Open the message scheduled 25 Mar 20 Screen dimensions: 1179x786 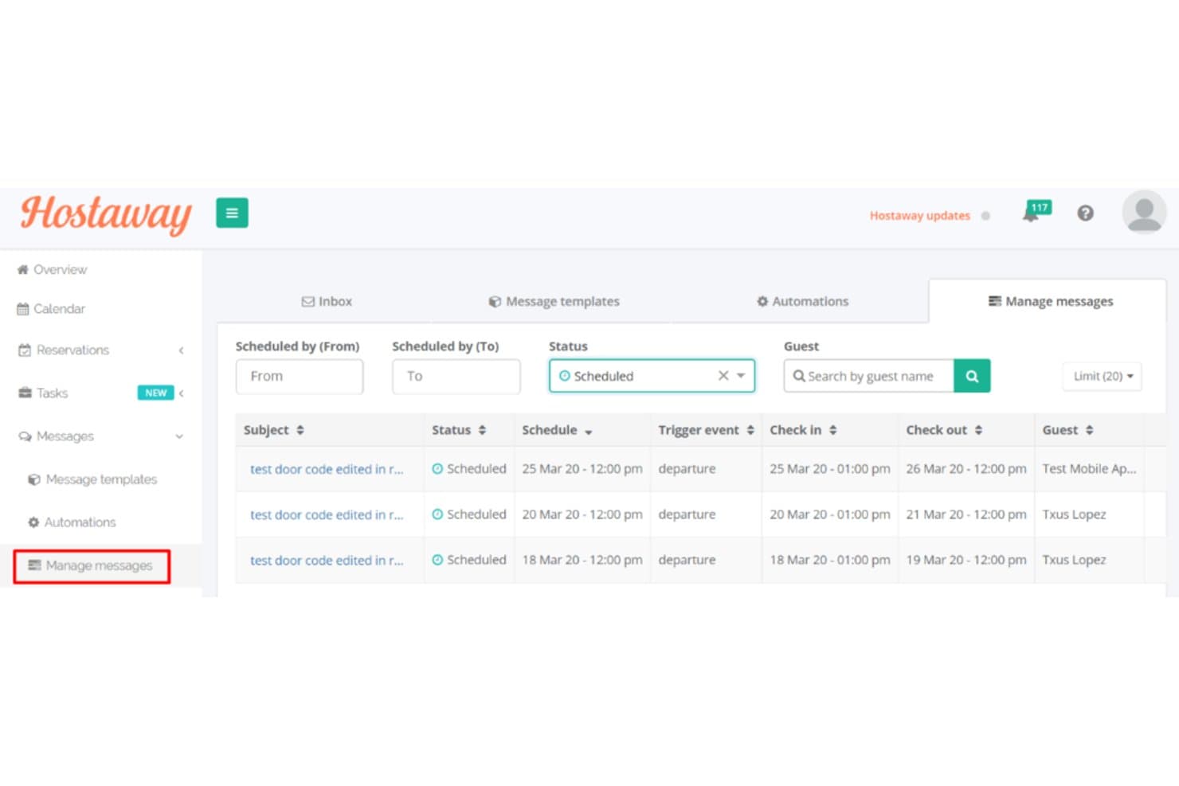click(327, 469)
